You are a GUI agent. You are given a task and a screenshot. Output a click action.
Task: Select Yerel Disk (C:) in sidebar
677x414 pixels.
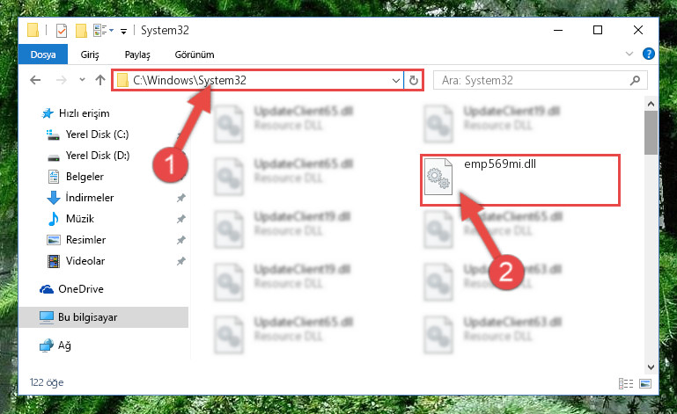(97, 134)
